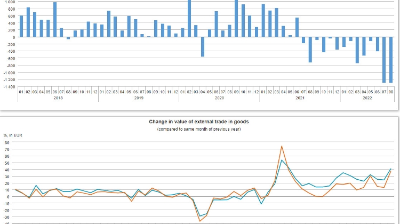The image size is (400, 224).
Task: Click the January 2018 bar
Action: pos(21,27)
